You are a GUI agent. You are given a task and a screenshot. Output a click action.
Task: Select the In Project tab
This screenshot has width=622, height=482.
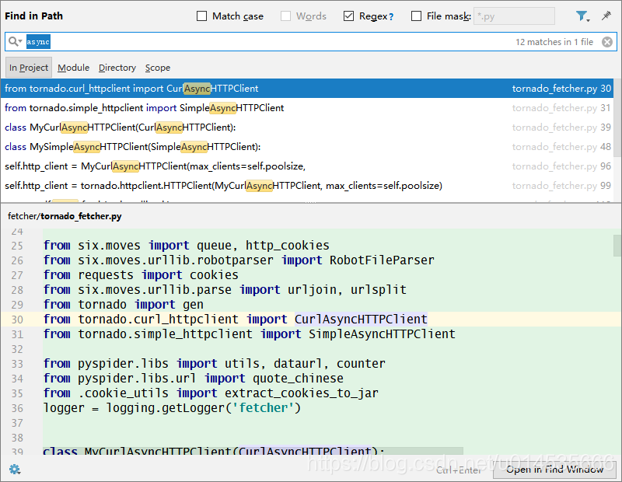point(29,68)
